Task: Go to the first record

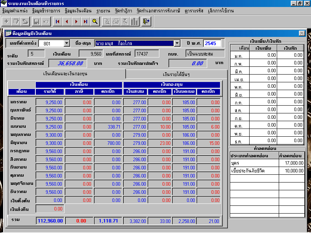Action: click(58, 21)
